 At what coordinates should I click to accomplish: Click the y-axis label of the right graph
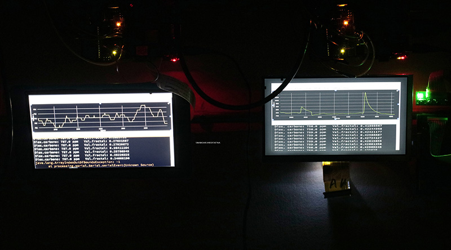[275, 105]
